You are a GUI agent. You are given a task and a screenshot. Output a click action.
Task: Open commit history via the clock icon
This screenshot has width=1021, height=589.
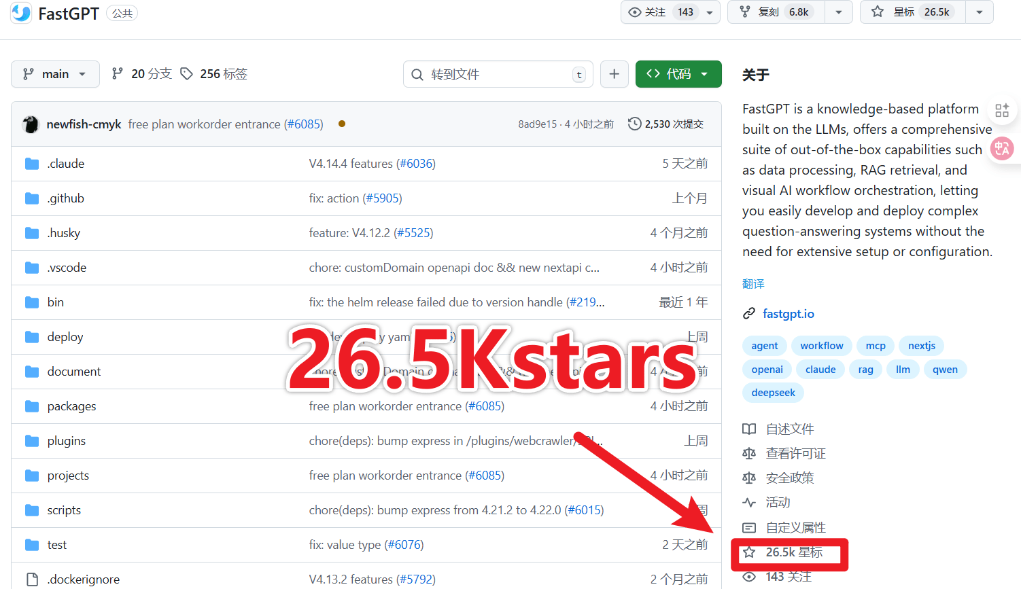pyautogui.click(x=634, y=124)
